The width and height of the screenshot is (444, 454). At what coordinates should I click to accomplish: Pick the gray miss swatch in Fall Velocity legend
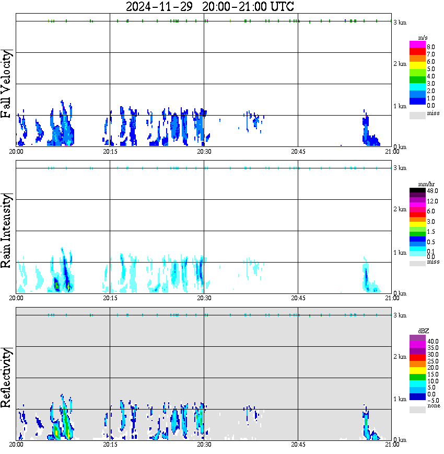[x=417, y=115]
